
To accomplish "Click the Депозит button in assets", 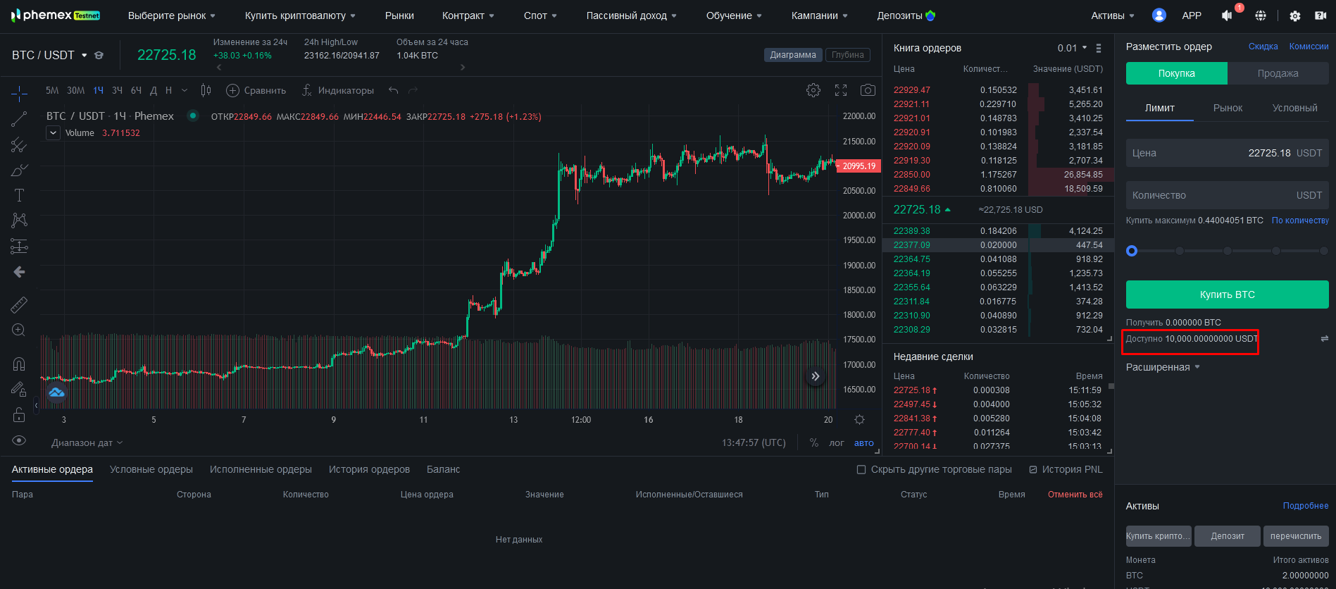I will click(x=1228, y=536).
